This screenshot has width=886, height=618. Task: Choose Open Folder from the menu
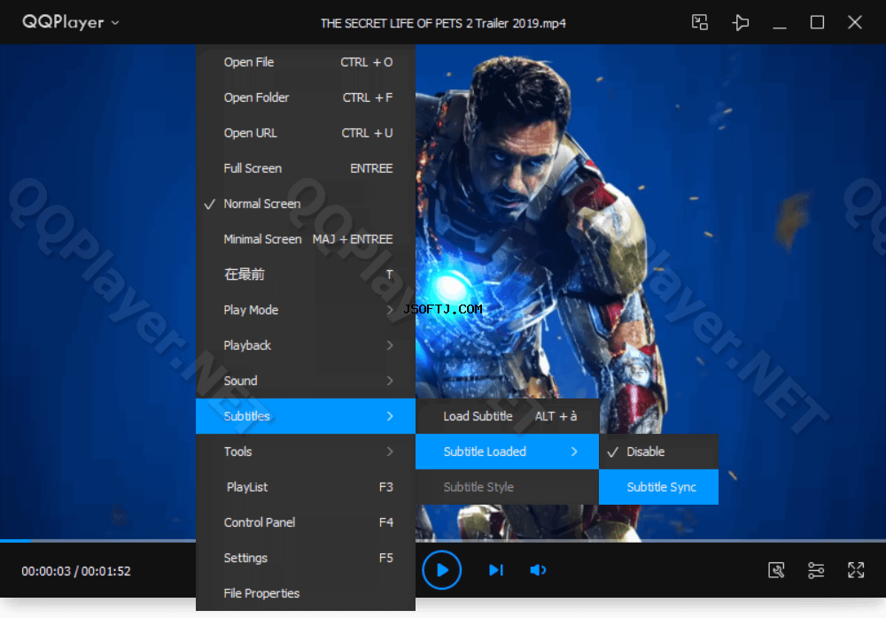(306, 97)
